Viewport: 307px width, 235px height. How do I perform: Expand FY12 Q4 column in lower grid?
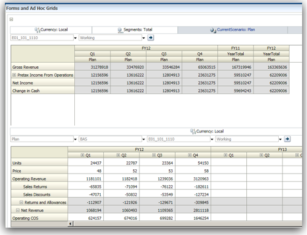tap(190, 155)
